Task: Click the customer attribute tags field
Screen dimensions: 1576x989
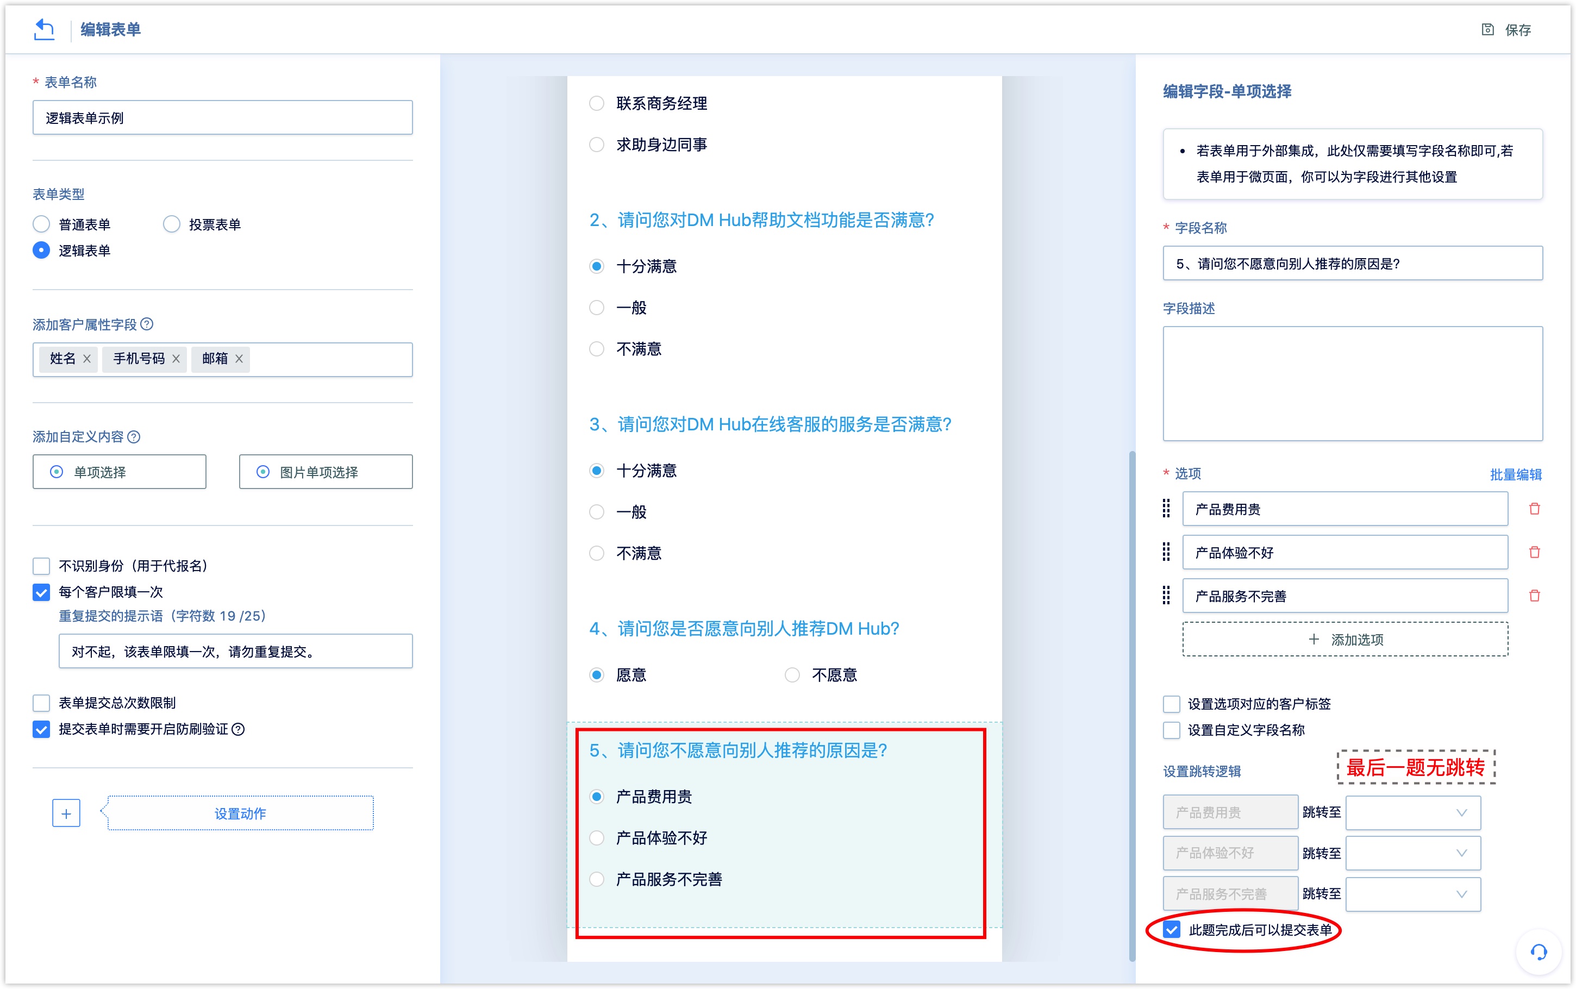Action: (x=222, y=359)
